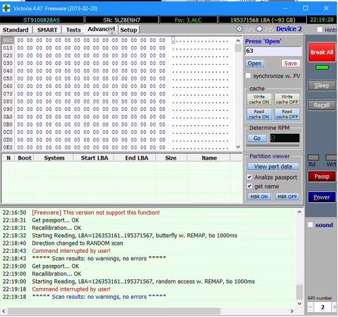Viewport: 338px width, 317px height.
Task: Click the Wrt write indicator
Action: [332, 157]
